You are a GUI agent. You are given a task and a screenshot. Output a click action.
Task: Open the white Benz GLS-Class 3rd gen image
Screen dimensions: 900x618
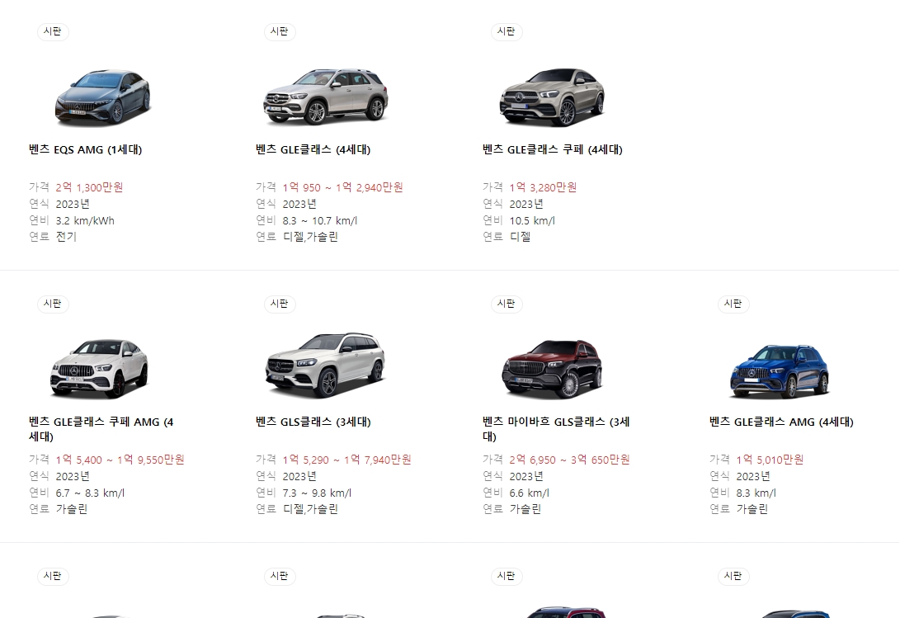(x=326, y=366)
